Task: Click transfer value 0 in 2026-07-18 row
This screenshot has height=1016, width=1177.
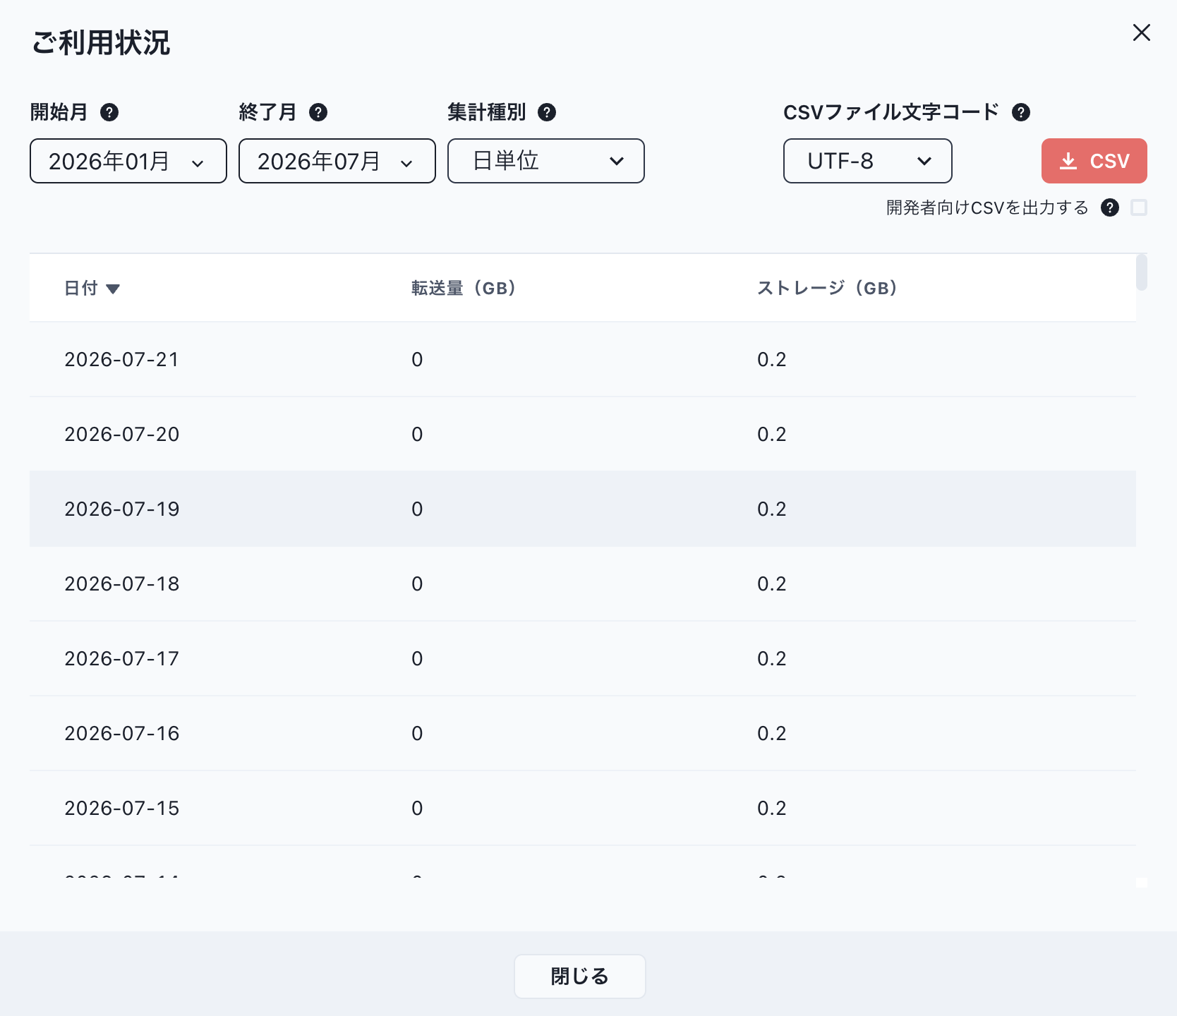Action: [x=417, y=584]
